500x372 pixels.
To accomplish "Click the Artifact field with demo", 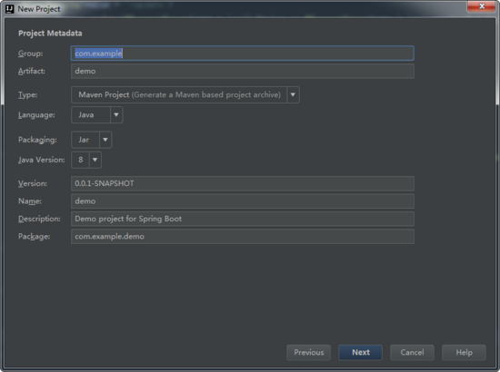I will point(243,71).
